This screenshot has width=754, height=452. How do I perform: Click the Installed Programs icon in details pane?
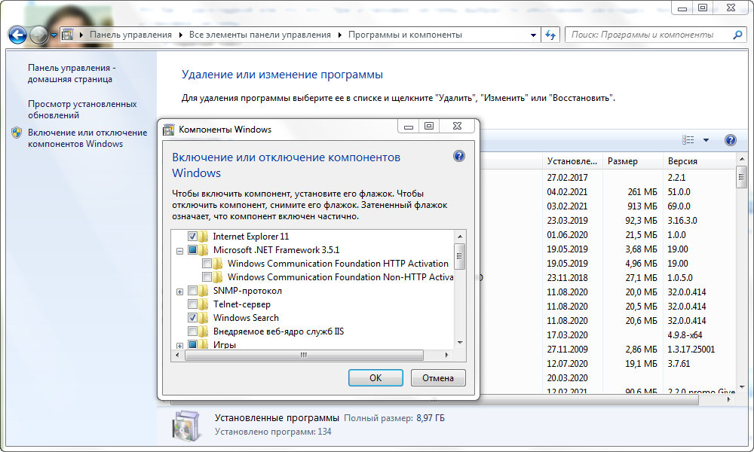(184, 424)
